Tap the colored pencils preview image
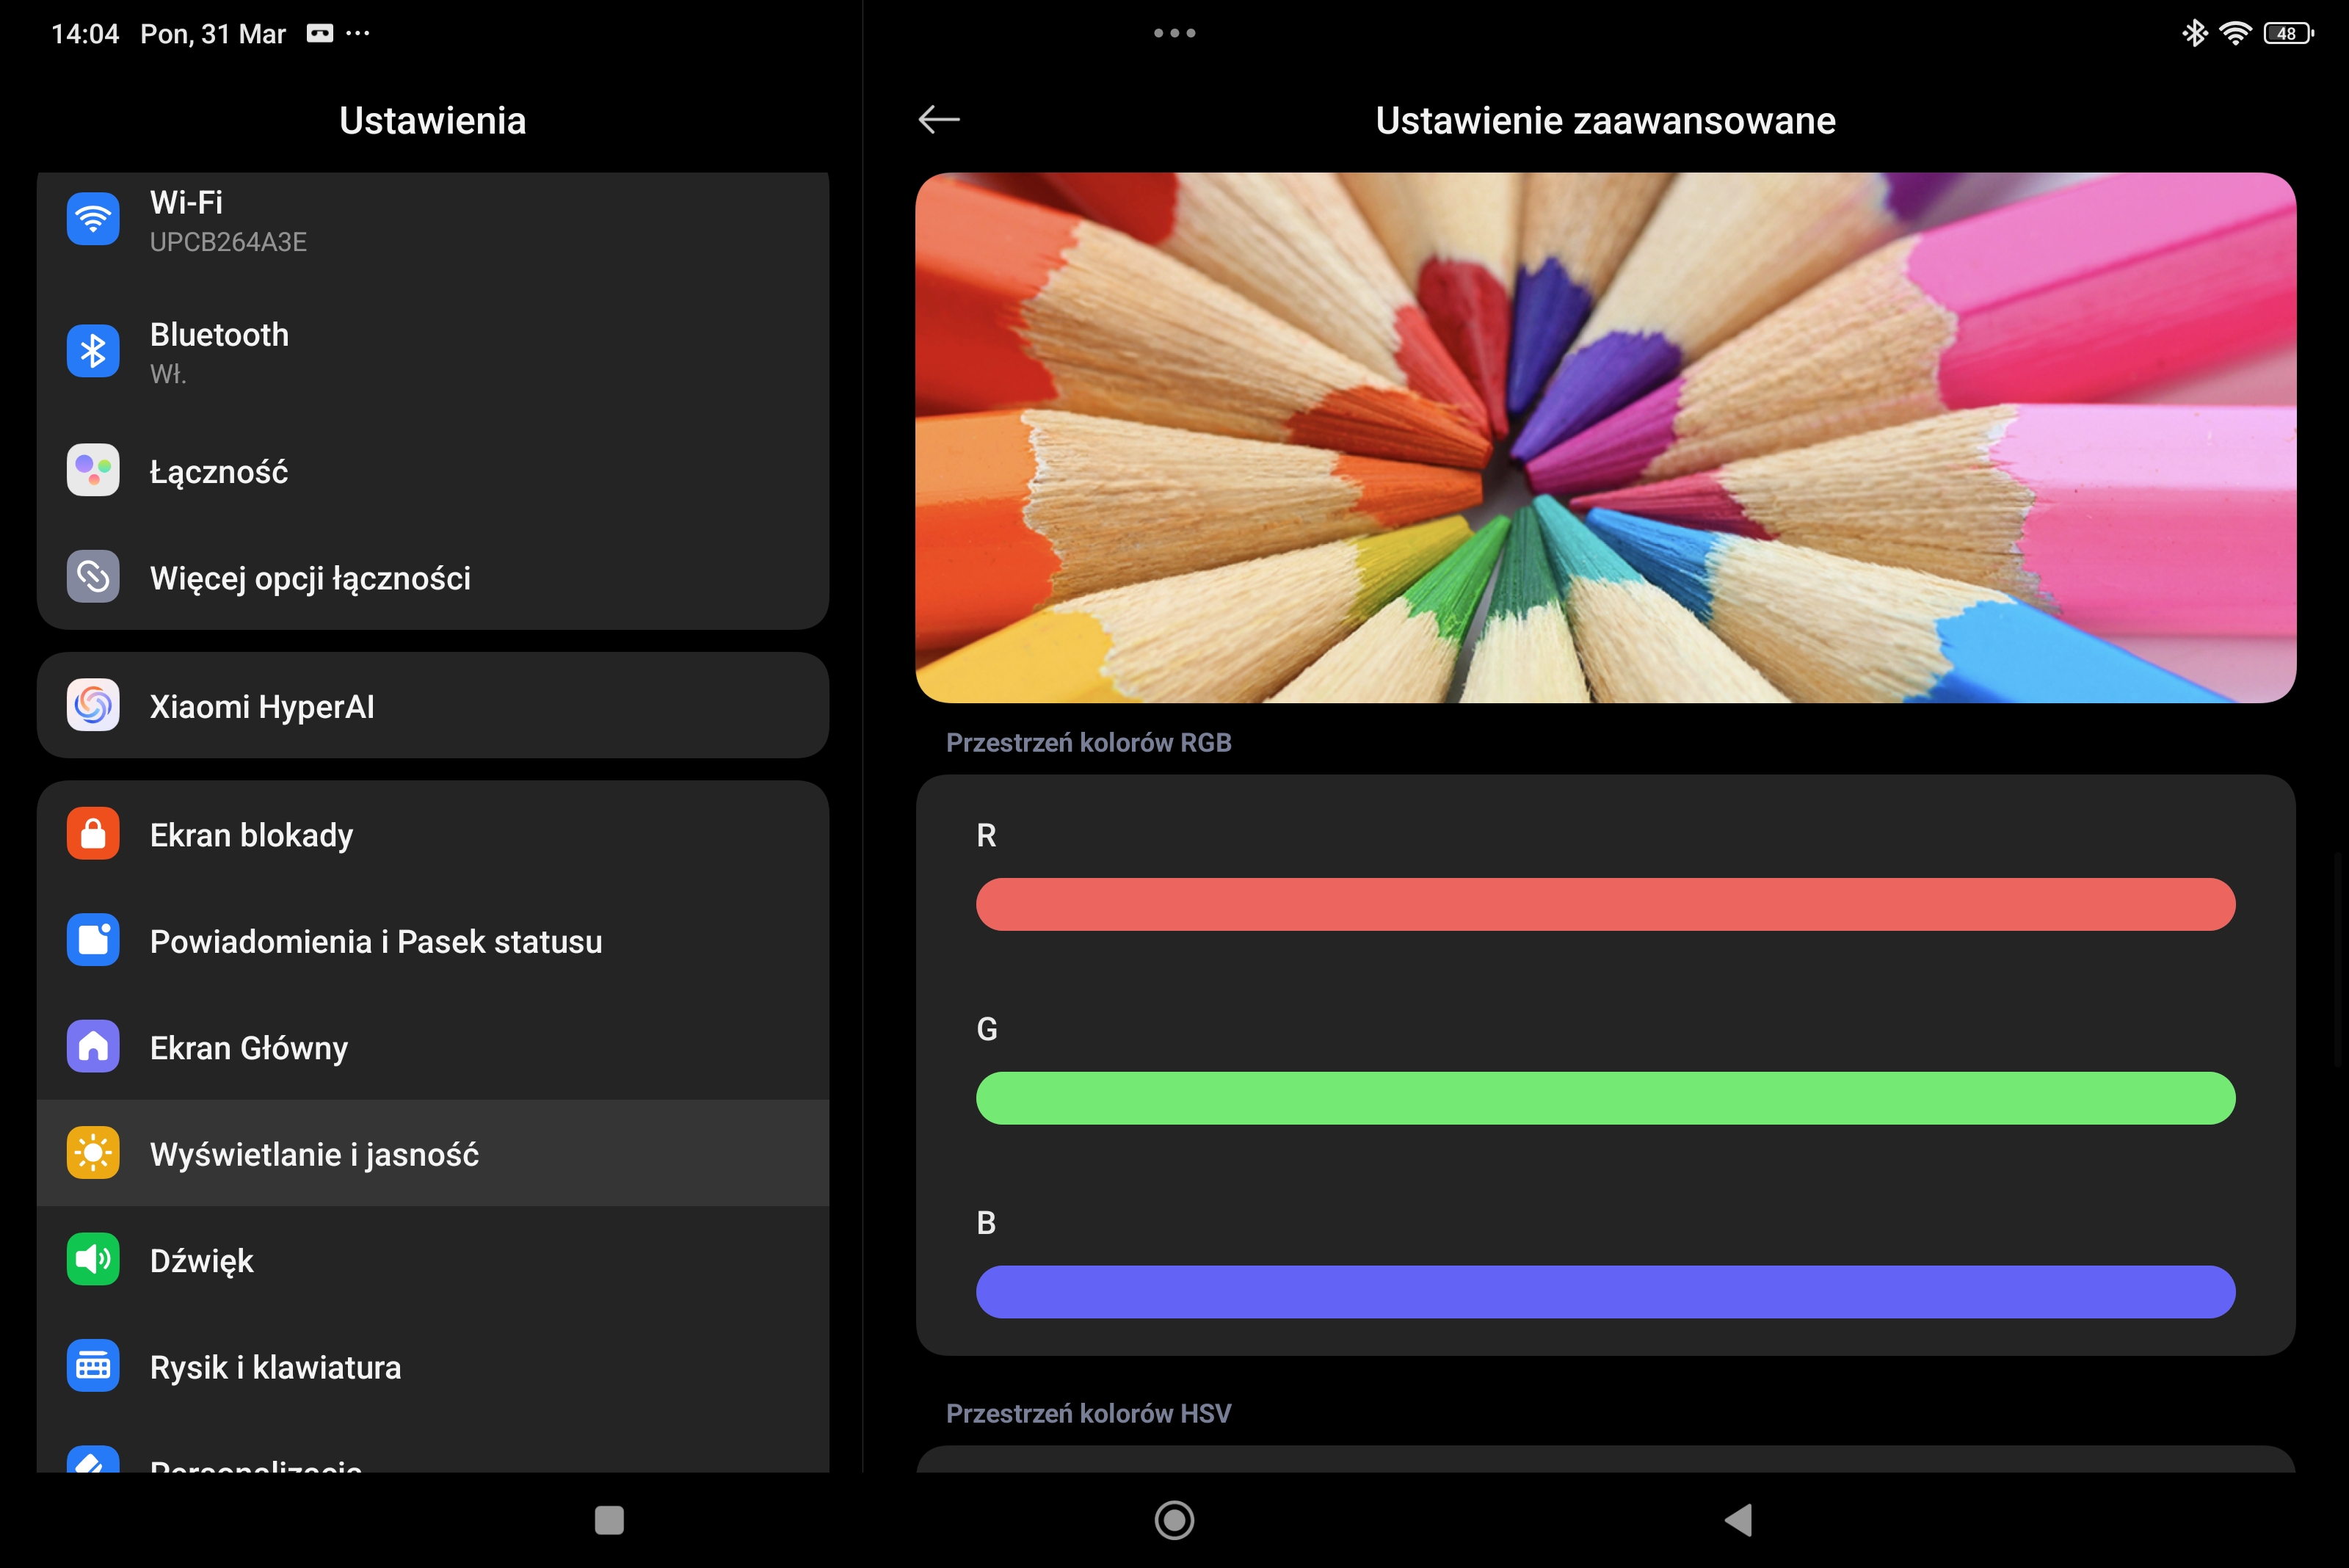The height and width of the screenshot is (1568, 2349). (x=1605, y=438)
